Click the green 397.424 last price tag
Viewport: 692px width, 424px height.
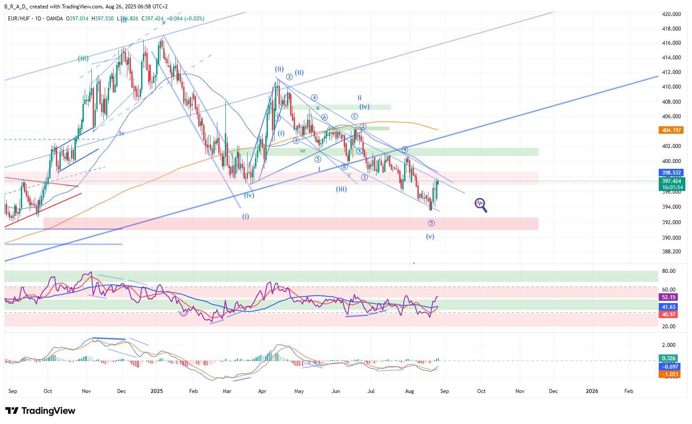pyautogui.click(x=672, y=181)
